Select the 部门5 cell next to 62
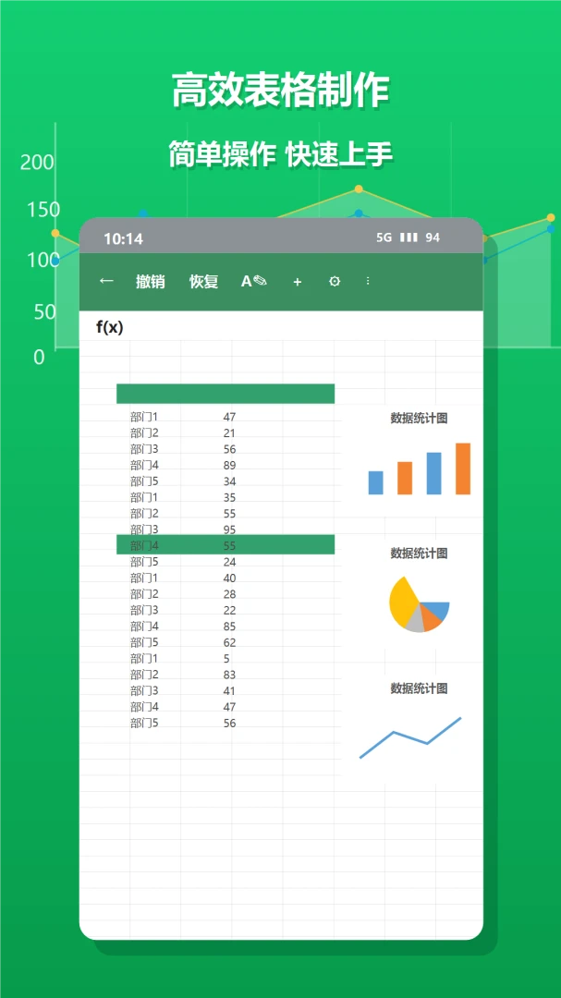 tap(144, 643)
